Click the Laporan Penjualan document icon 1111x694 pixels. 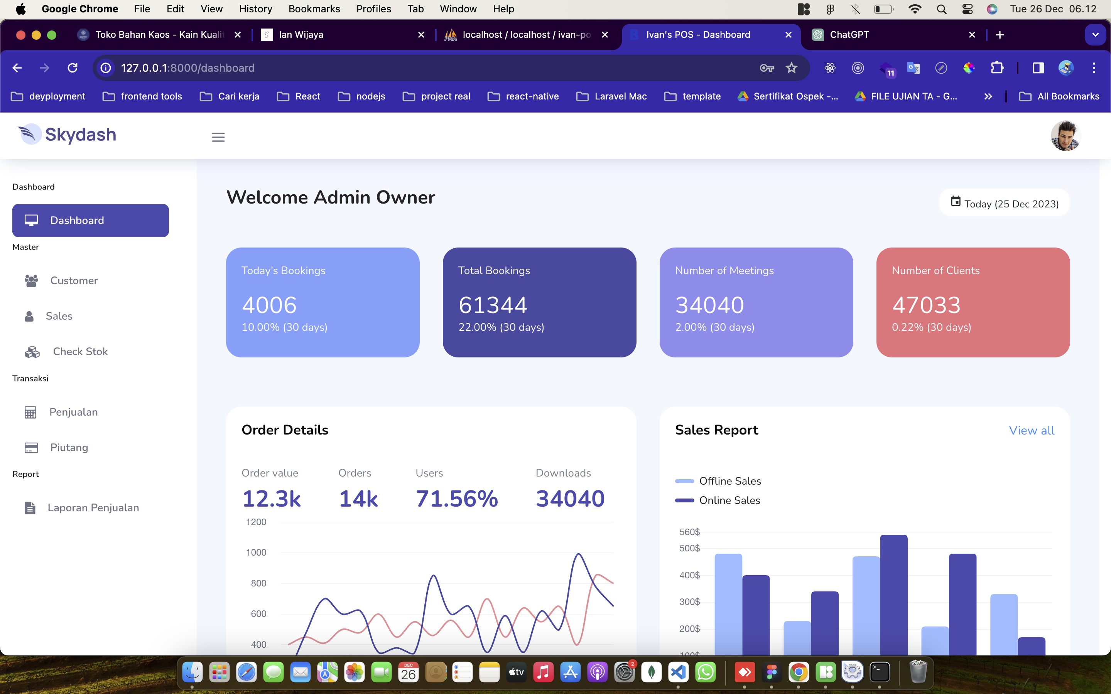(30, 508)
